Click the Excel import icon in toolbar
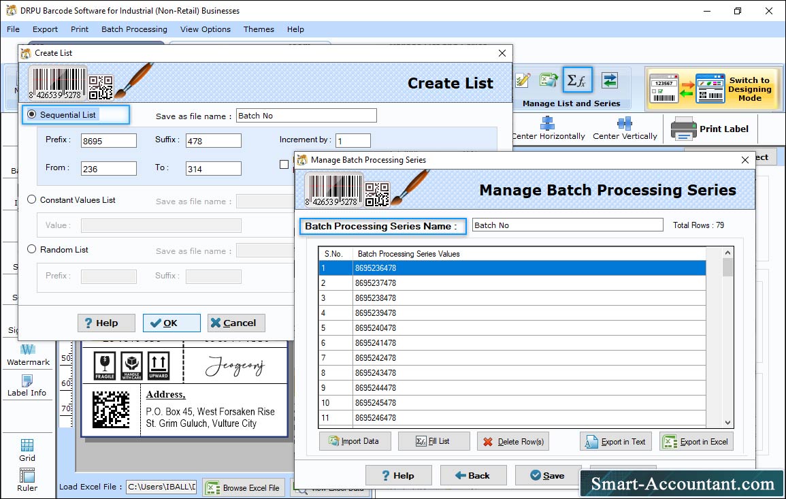Image resolution: width=786 pixels, height=499 pixels. click(548, 80)
